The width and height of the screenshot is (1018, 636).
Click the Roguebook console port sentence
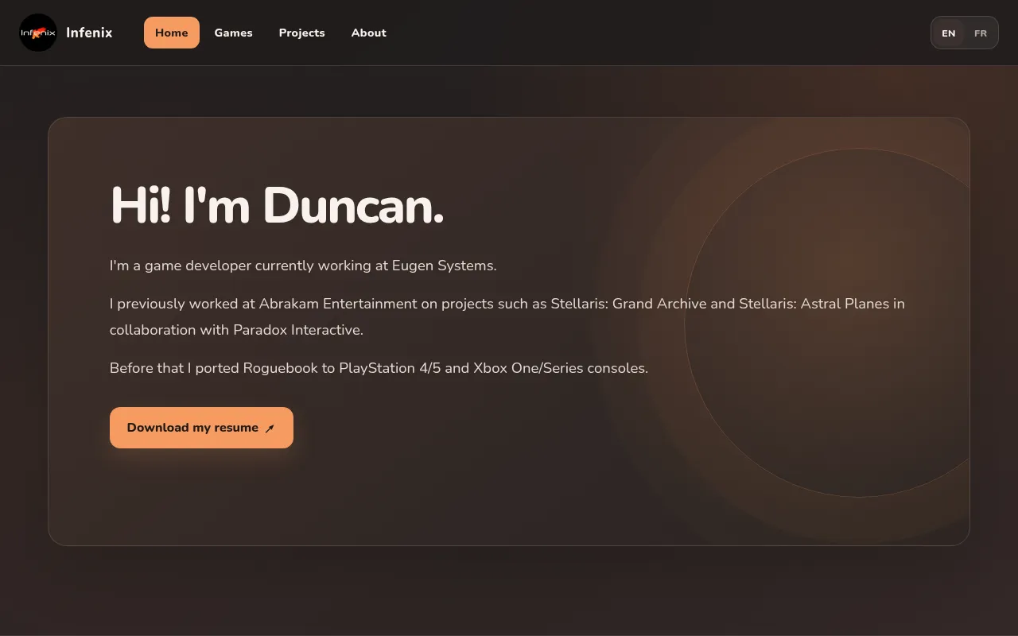[x=379, y=368]
